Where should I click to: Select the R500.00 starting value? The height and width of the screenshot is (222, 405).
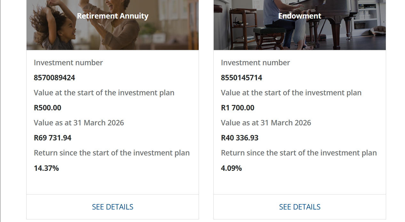point(47,108)
